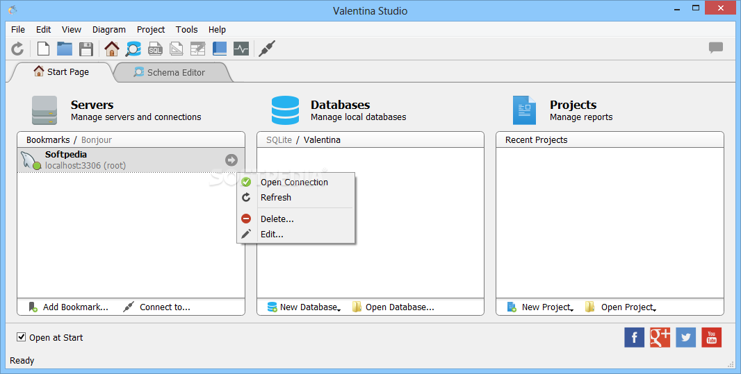Click the Ready status bar text
The height and width of the screenshot is (374, 741).
(22, 360)
